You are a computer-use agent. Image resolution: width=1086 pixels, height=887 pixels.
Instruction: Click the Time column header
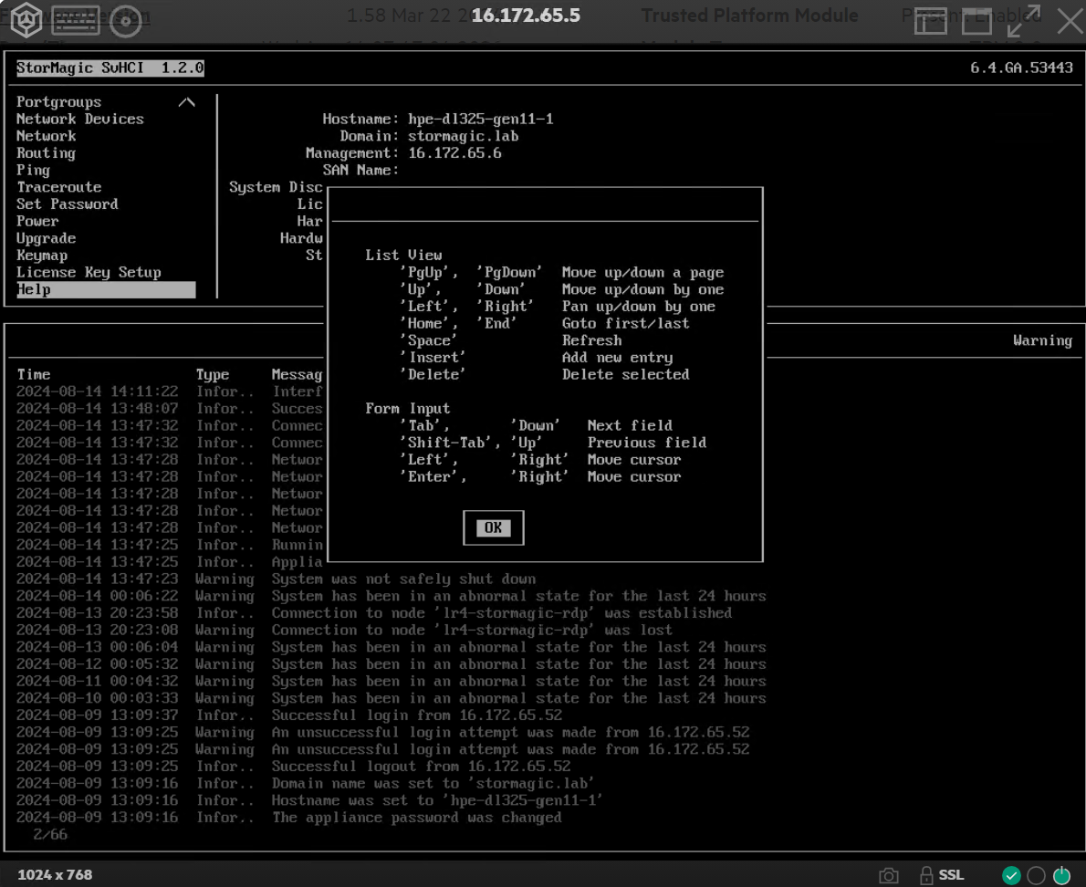click(x=34, y=375)
